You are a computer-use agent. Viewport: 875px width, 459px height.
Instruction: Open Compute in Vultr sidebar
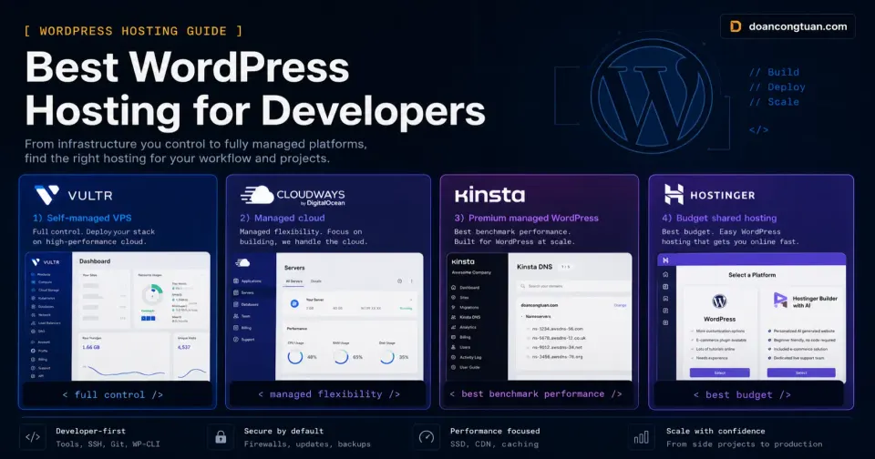43,282
